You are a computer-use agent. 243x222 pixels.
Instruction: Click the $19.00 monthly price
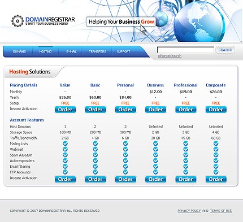coord(186,92)
